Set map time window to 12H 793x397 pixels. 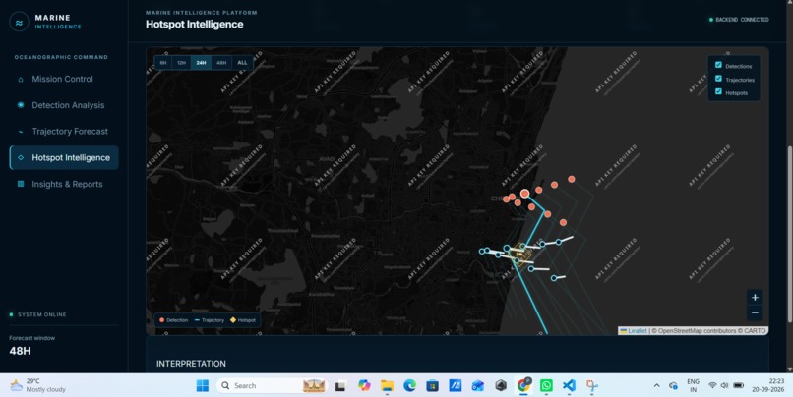point(182,63)
